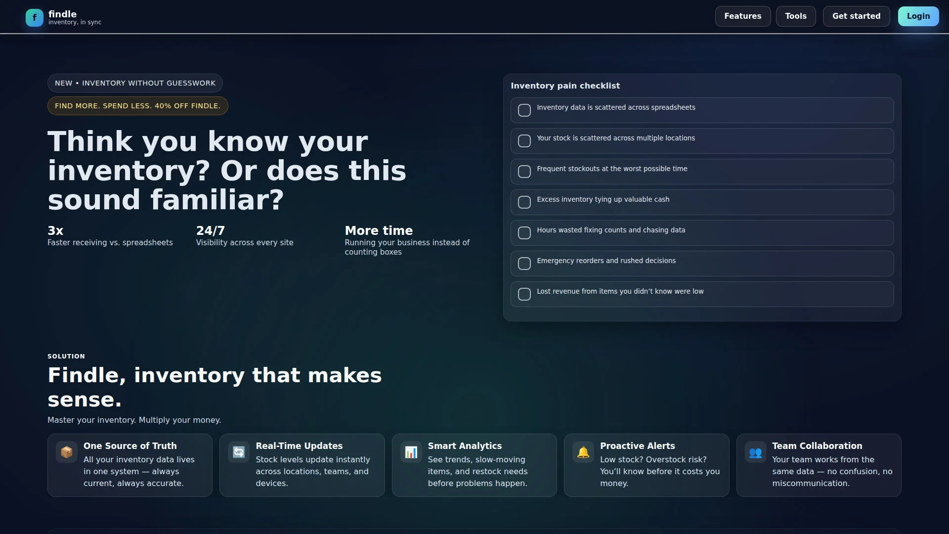Click the Get started button
Viewport: 949px width, 534px height.
click(856, 16)
